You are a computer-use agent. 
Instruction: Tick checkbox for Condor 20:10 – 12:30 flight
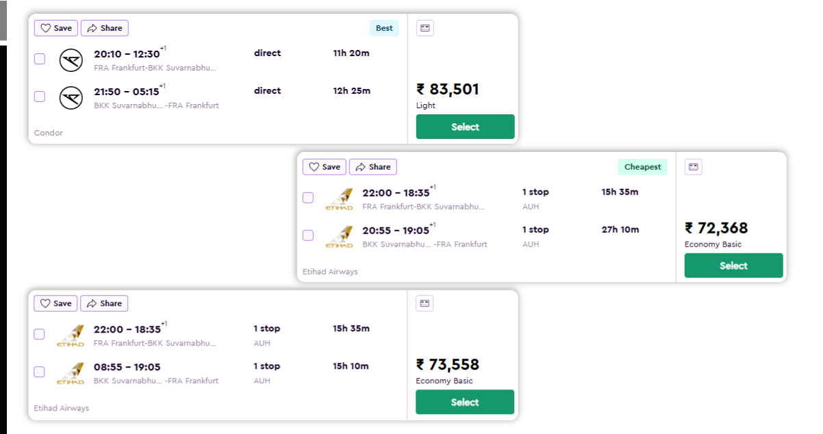(x=40, y=59)
